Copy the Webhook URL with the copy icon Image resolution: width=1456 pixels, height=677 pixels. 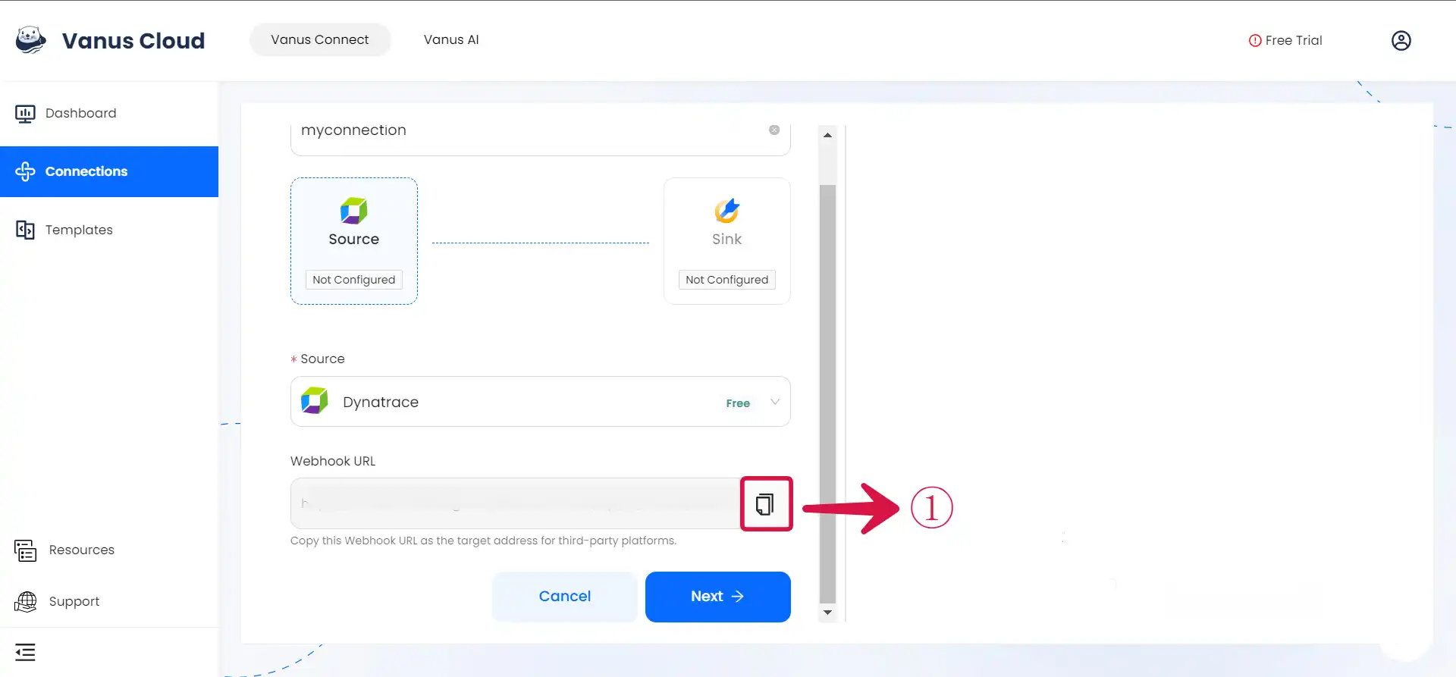[x=765, y=504]
